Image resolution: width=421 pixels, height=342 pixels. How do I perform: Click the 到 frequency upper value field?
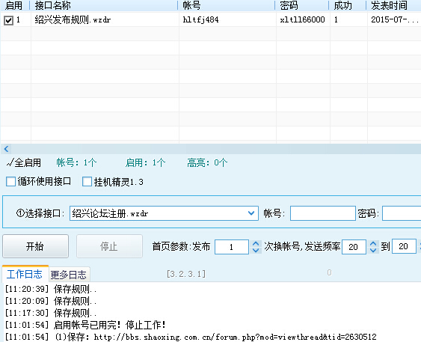(404, 247)
